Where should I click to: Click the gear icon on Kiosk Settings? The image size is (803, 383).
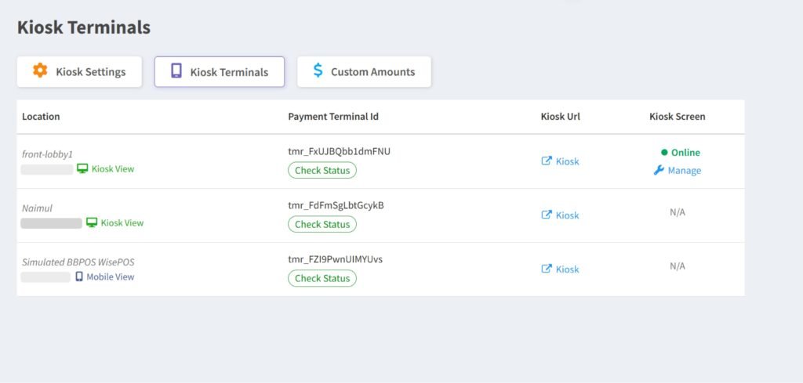pos(40,71)
